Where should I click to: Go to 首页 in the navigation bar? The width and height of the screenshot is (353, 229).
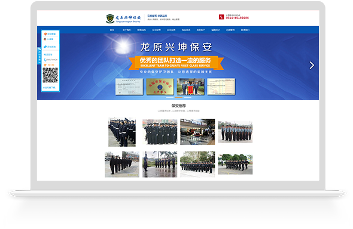pos(112,30)
